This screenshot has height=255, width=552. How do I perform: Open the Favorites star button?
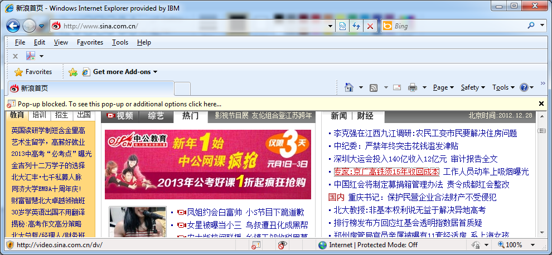coord(33,72)
